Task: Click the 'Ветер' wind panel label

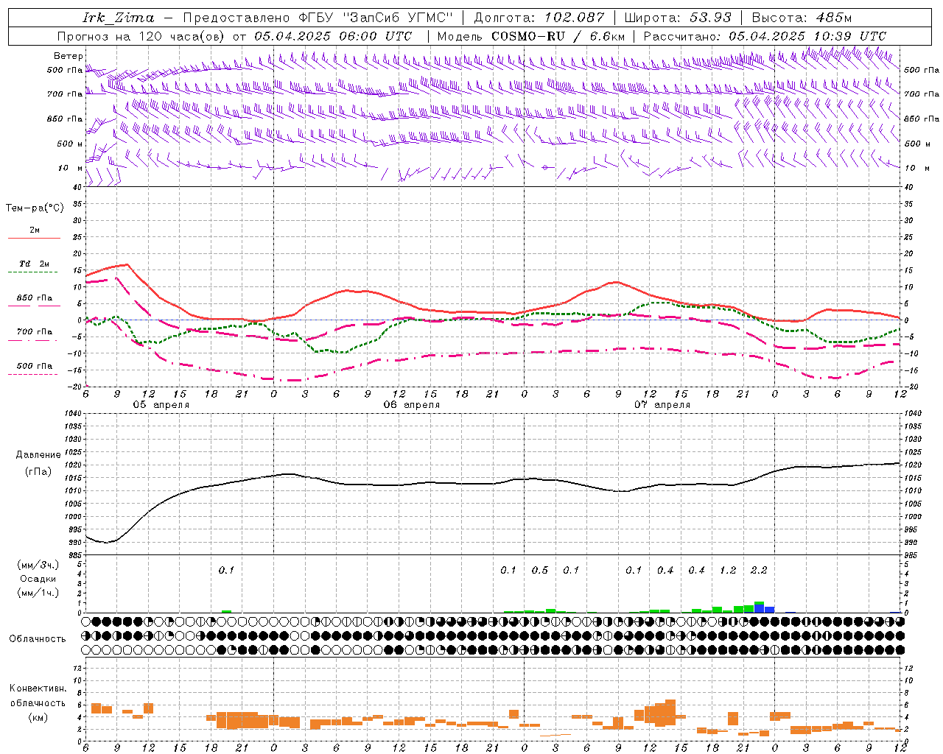Action: tap(69, 56)
